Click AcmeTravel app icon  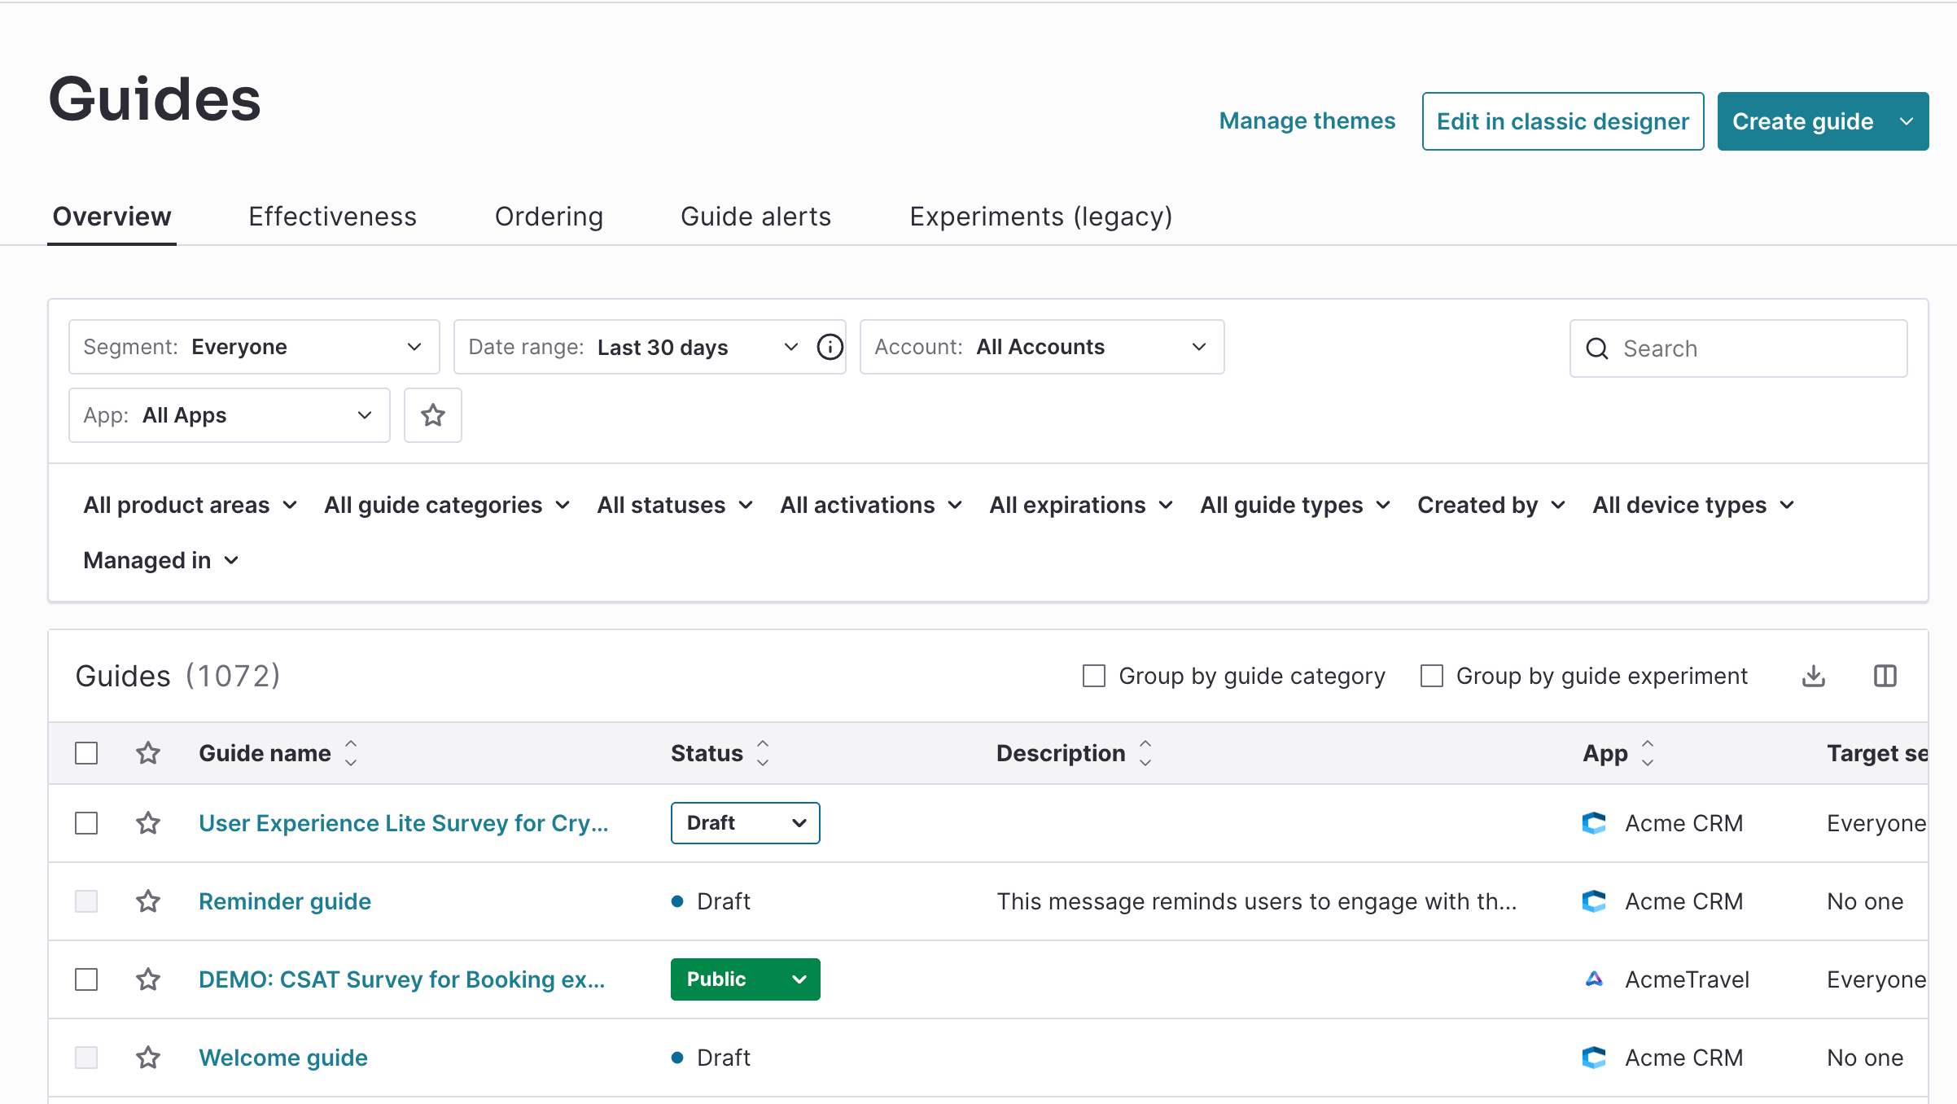click(x=1594, y=979)
